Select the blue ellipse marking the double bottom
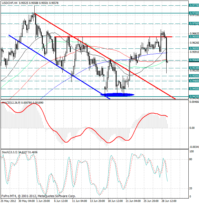 (117, 95)
